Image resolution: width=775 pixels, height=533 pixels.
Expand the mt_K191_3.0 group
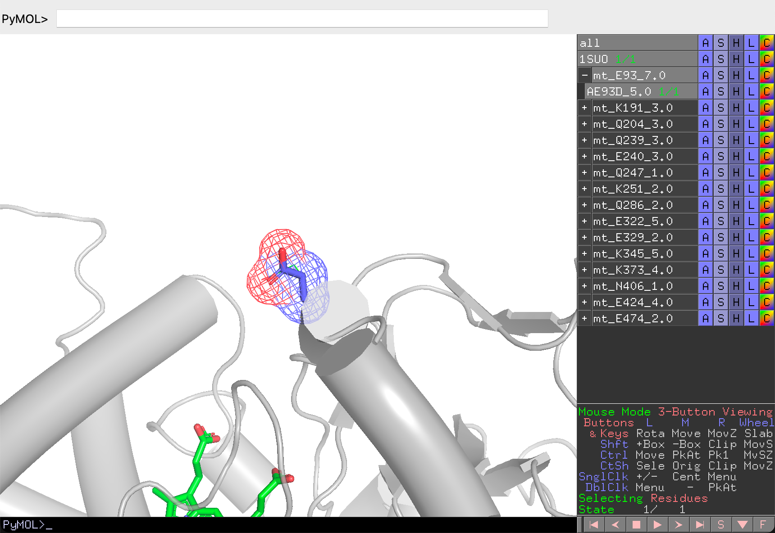coord(584,108)
